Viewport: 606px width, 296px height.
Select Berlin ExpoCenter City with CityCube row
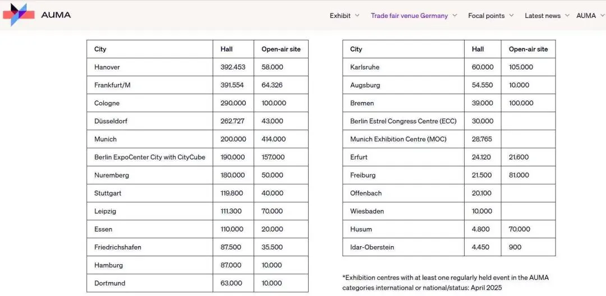point(198,157)
